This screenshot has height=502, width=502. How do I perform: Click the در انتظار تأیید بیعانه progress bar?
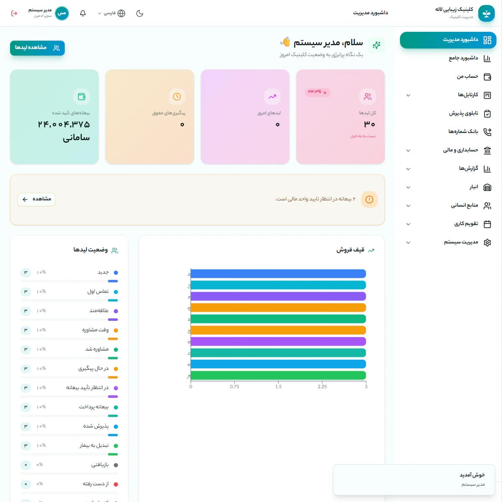pyautogui.click(x=69, y=397)
